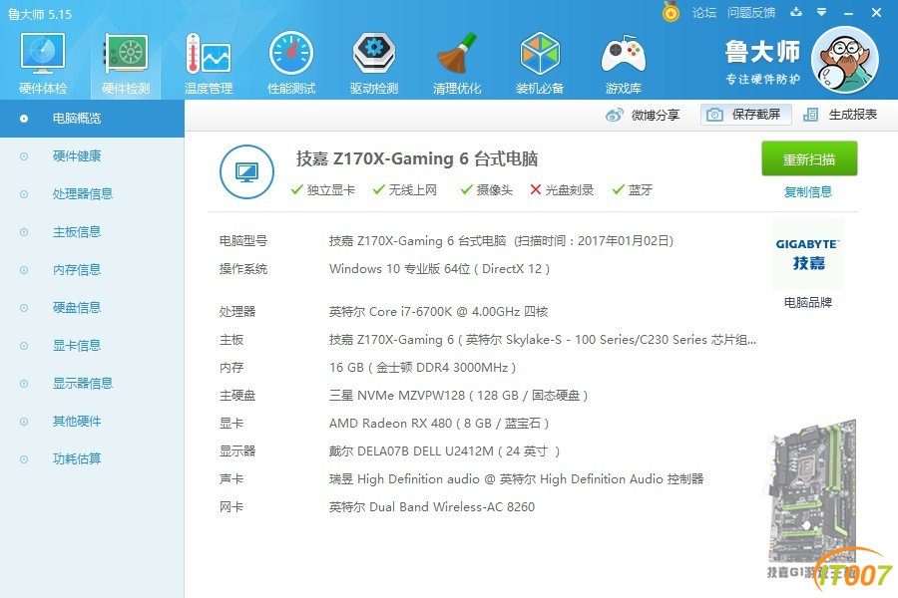Click the GIGABYTE 技嘉 brand logo
The image size is (898, 598).
pos(808,254)
